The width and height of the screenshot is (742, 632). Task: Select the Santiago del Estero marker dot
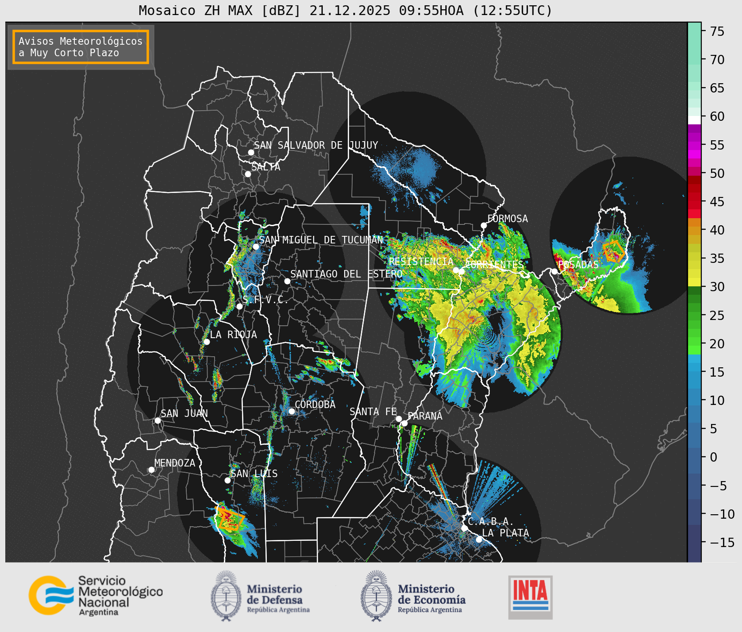(x=287, y=281)
